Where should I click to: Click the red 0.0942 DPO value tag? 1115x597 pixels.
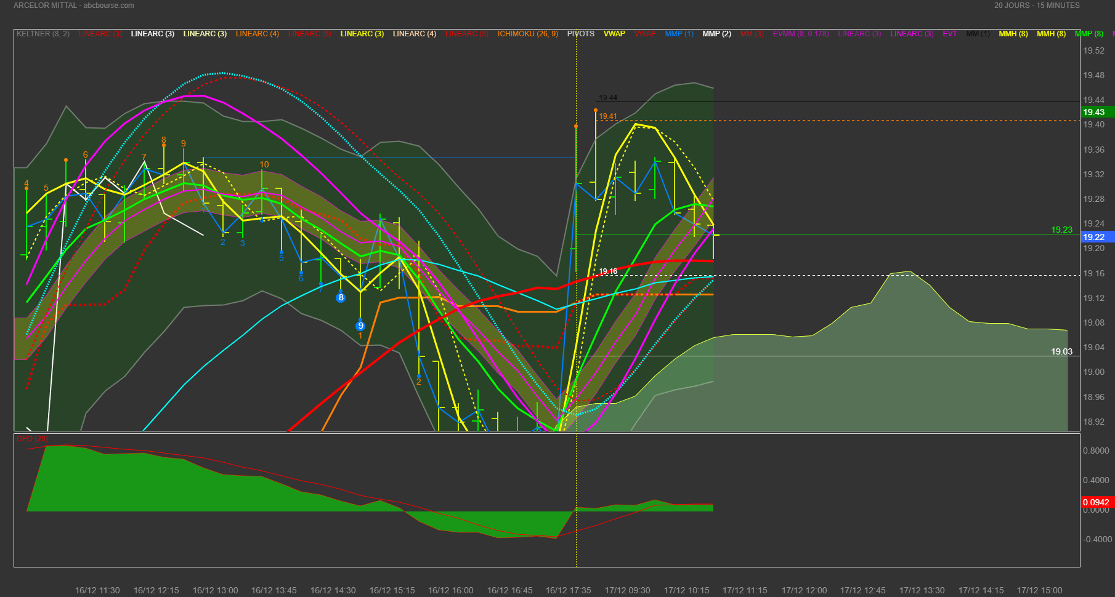point(1096,502)
